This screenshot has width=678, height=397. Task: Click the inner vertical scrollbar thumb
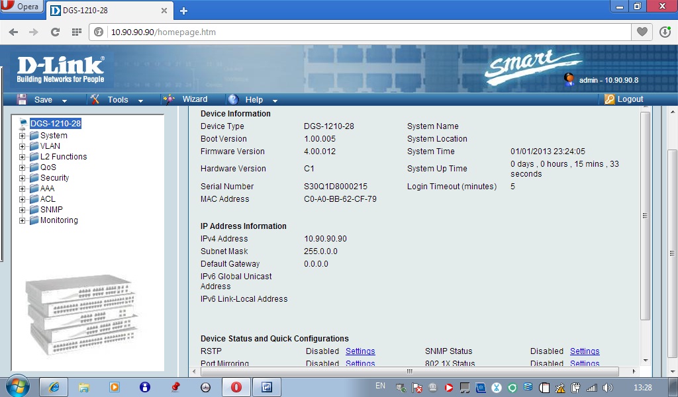pos(645,216)
